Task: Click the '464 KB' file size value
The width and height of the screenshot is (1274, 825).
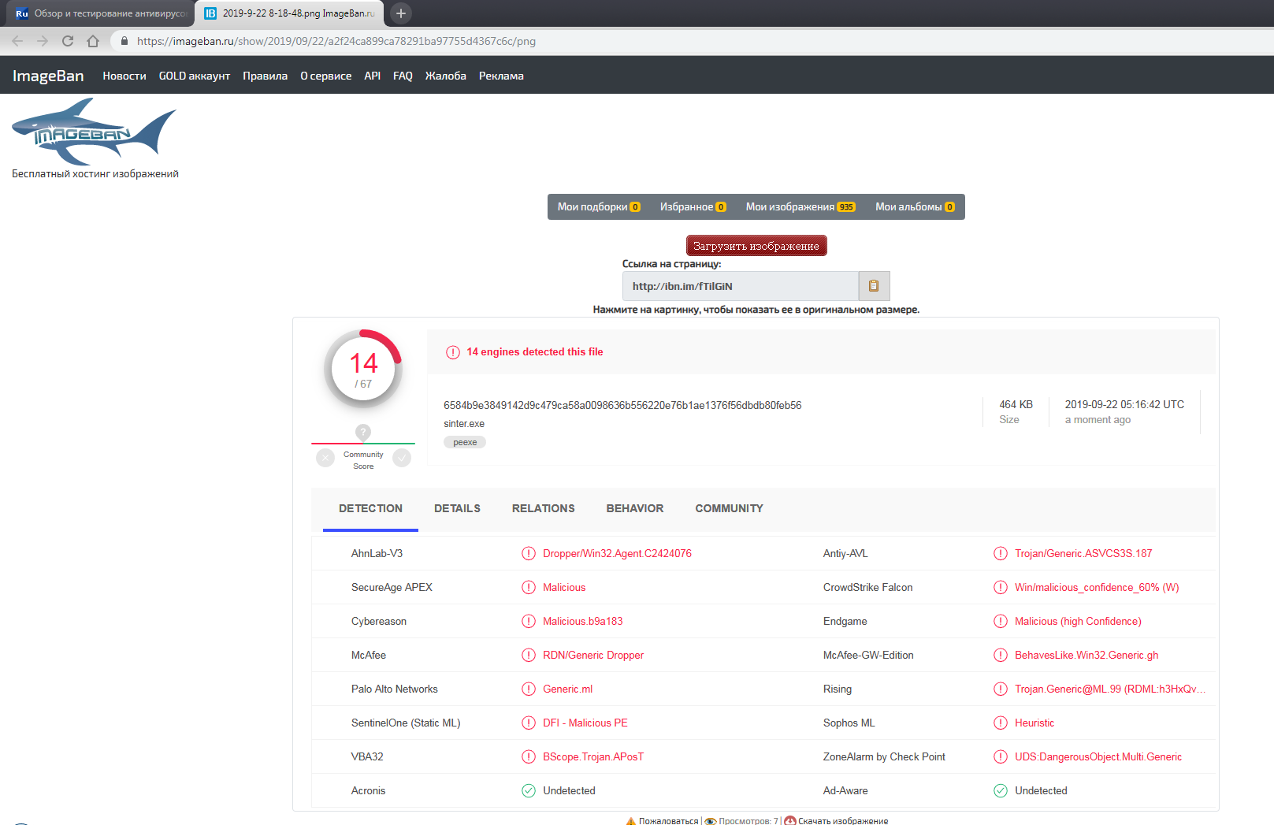Action: pos(1016,404)
